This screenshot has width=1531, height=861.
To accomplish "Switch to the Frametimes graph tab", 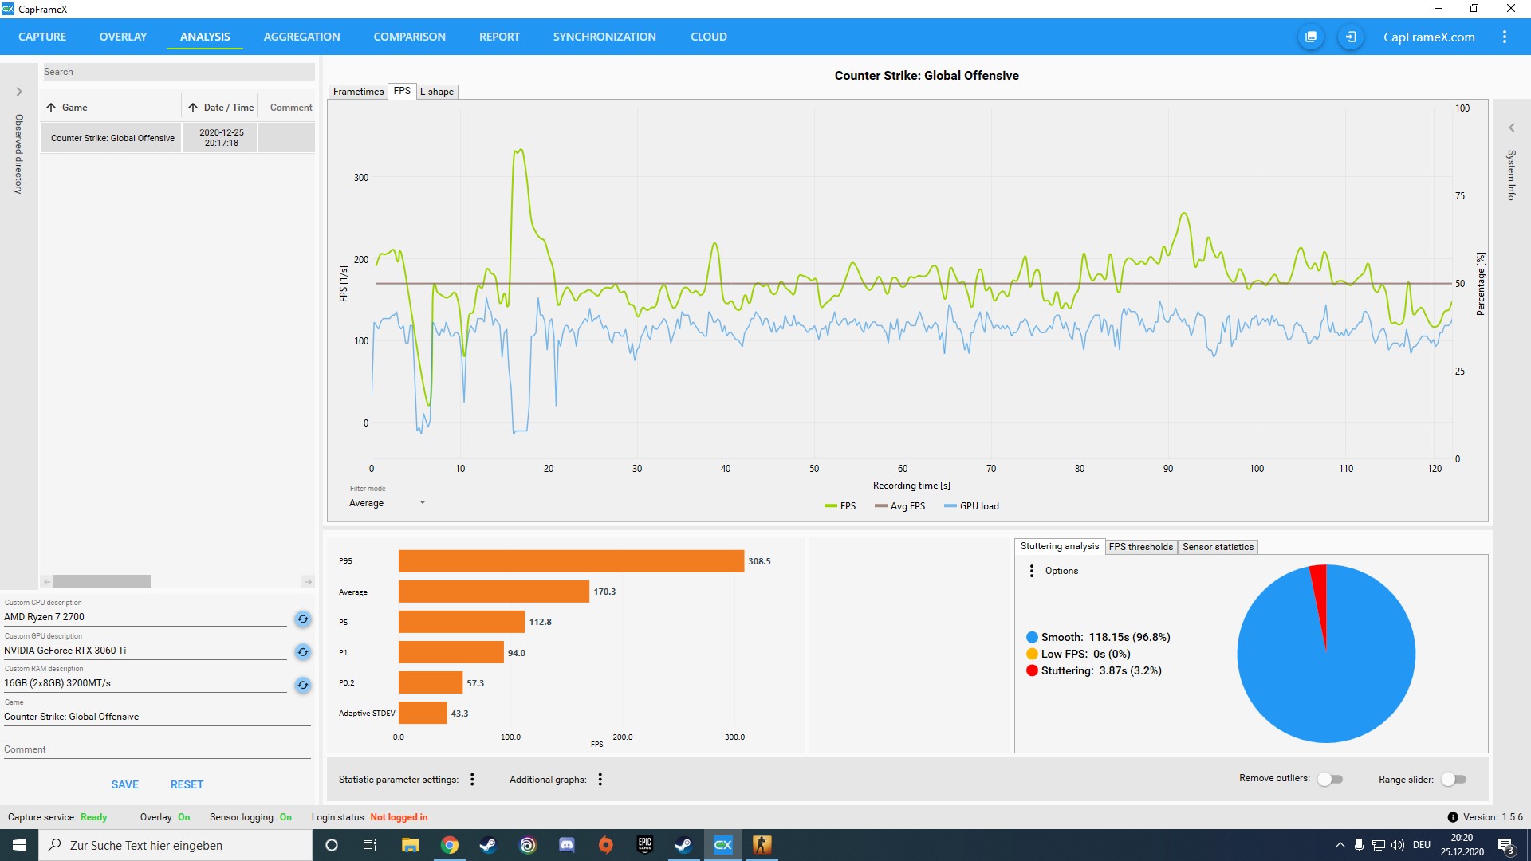I will point(358,92).
